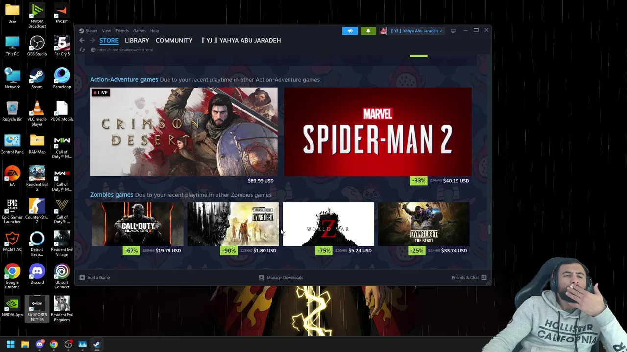Enter Big Picture mode via monitor icon
Image resolution: width=627 pixels, height=352 pixels.
tap(453, 31)
